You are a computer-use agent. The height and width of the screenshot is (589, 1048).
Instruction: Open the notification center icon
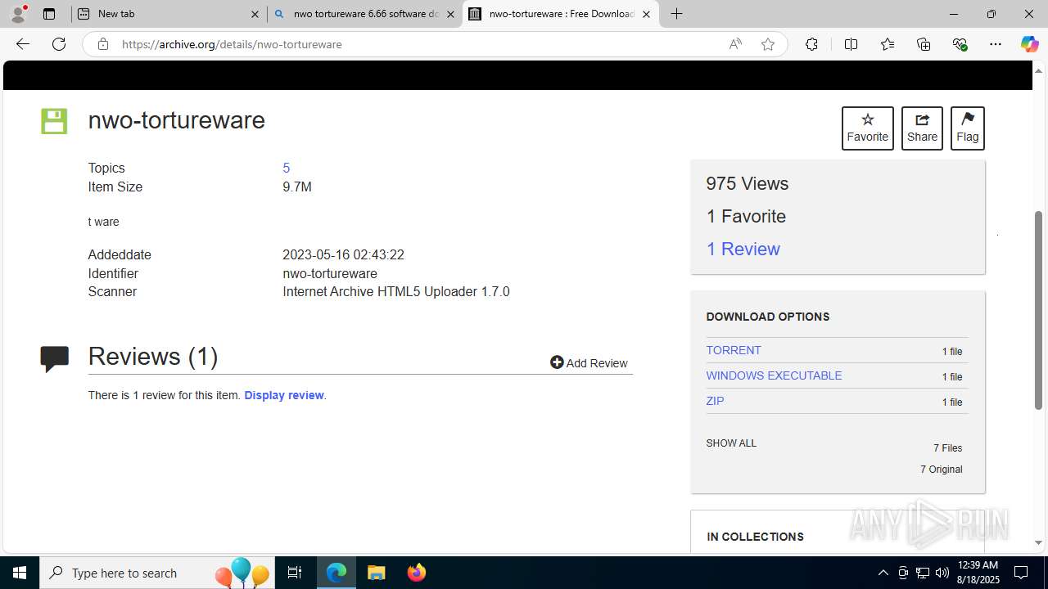click(1021, 573)
